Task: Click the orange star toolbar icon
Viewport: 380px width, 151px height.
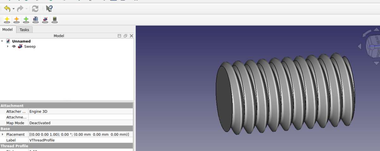Action: [16, 20]
